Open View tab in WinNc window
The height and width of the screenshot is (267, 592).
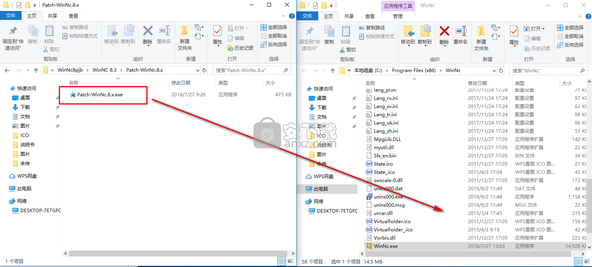(x=370, y=16)
